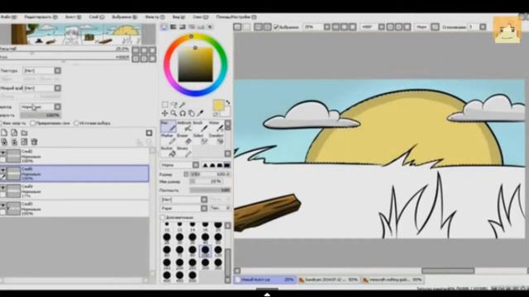The height and width of the screenshot is (297, 529).
Task: Select the Brush tool
Action: pos(200,126)
